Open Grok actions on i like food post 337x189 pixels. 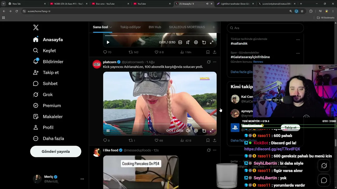pos(209,150)
